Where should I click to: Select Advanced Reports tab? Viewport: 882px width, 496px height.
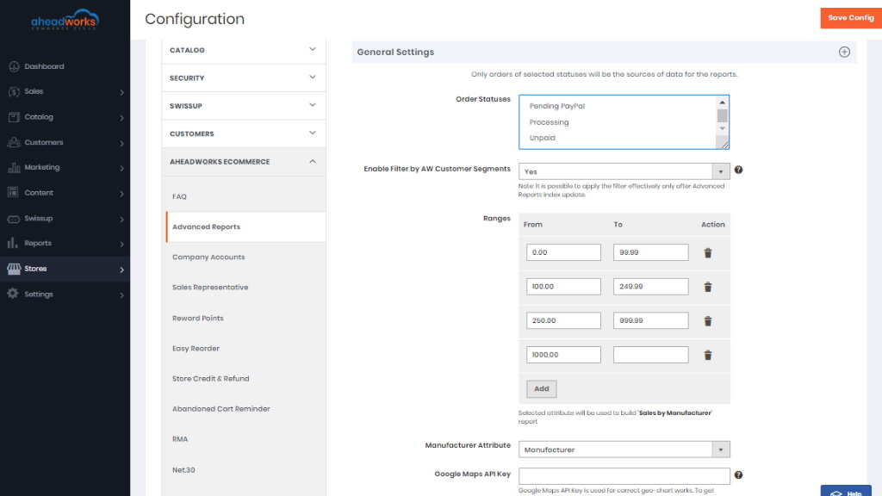pos(245,226)
